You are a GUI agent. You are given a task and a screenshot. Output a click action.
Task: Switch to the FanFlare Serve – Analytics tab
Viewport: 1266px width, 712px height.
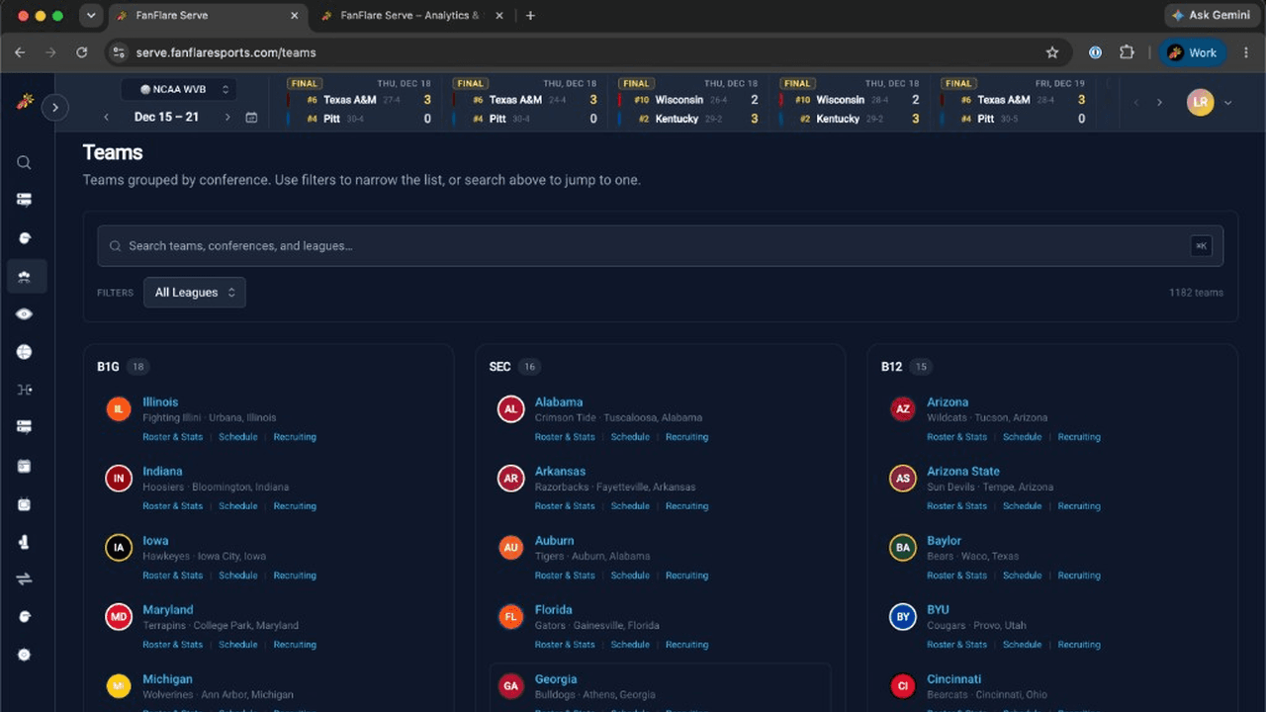pos(410,16)
